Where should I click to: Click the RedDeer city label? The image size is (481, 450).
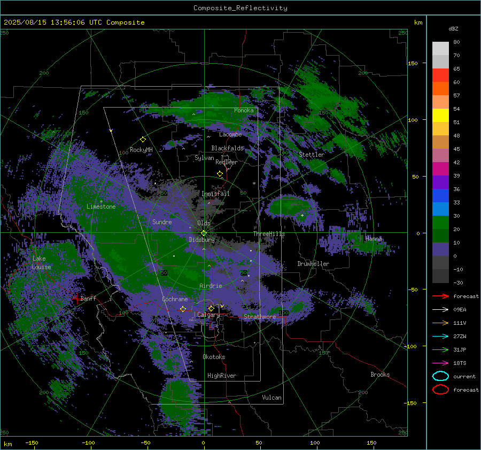[227, 162]
